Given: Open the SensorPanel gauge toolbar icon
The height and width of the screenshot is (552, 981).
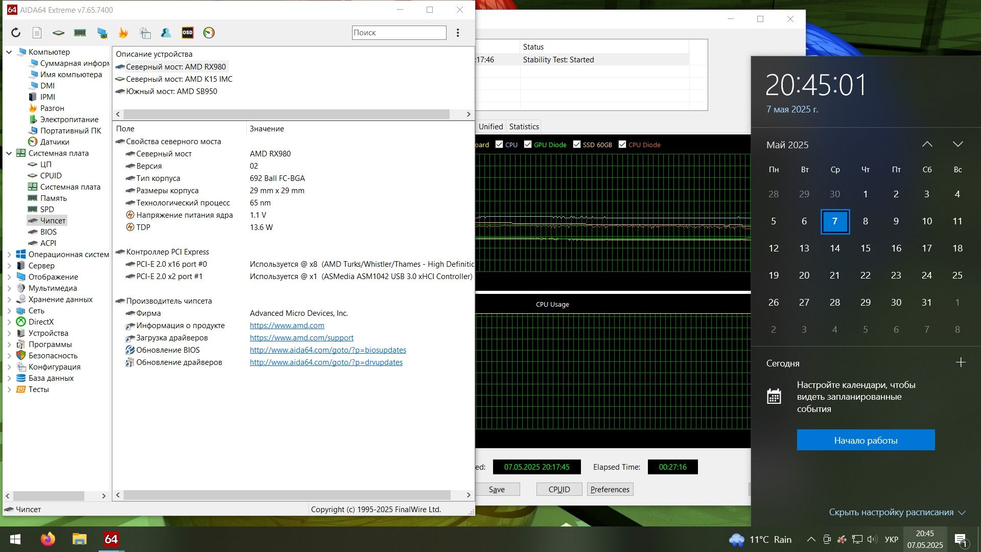Looking at the screenshot, I should click(209, 33).
